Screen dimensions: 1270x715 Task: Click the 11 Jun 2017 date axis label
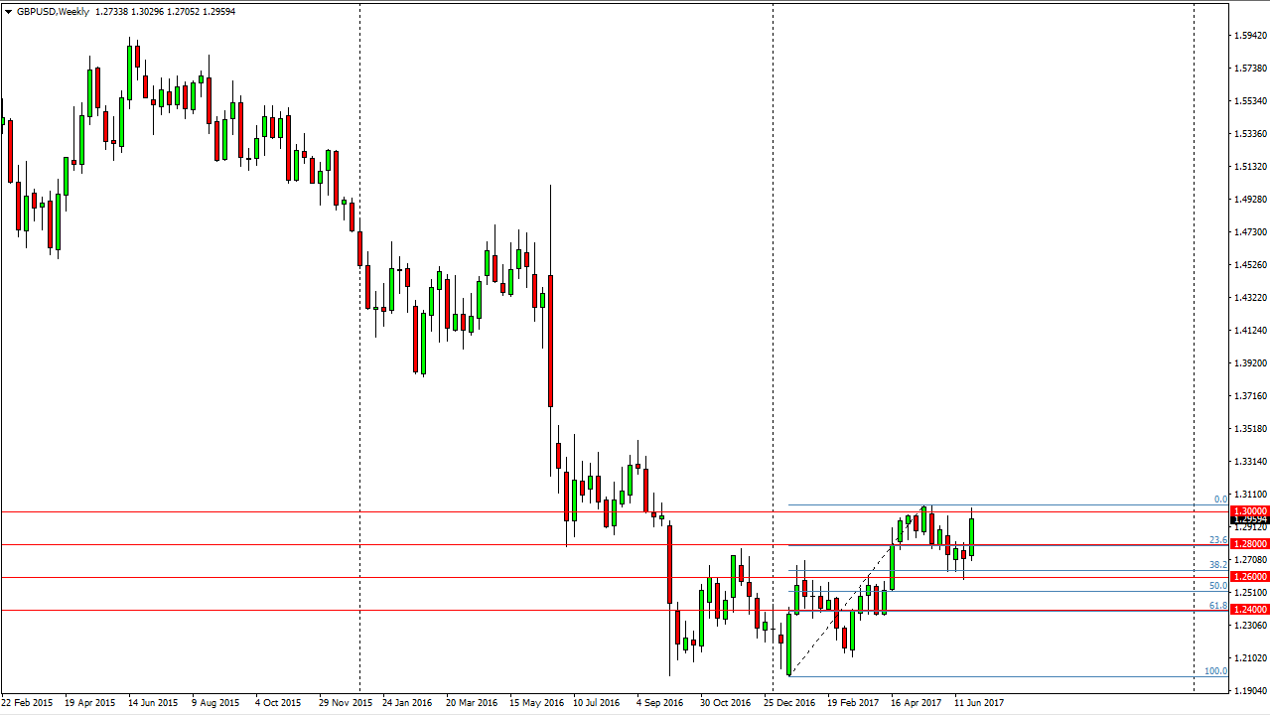click(x=978, y=702)
